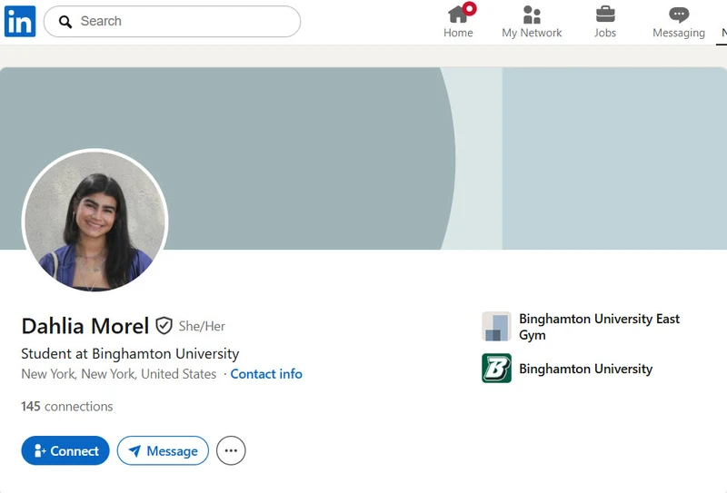Select the Jobs tab label
This screenshot has height=493, width=727.
[605, 33]
